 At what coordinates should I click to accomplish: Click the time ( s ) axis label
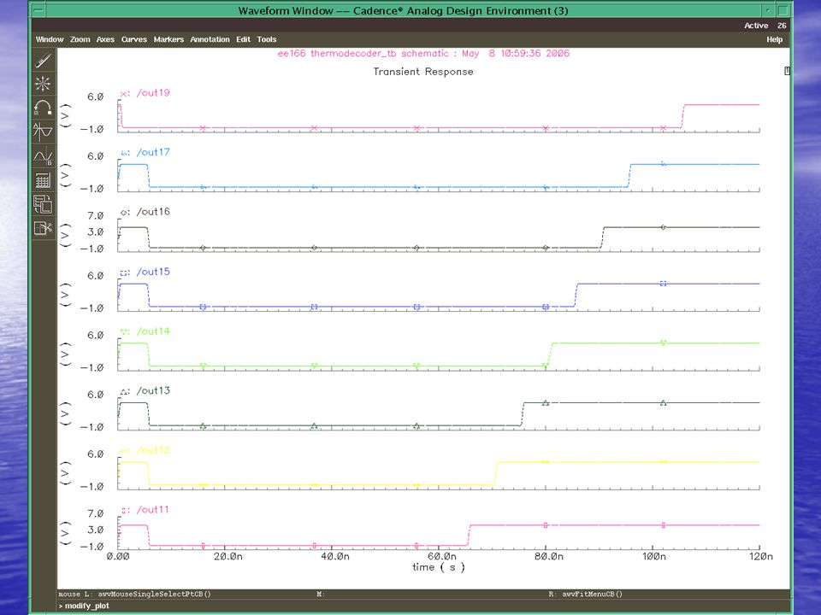[438, 567]
